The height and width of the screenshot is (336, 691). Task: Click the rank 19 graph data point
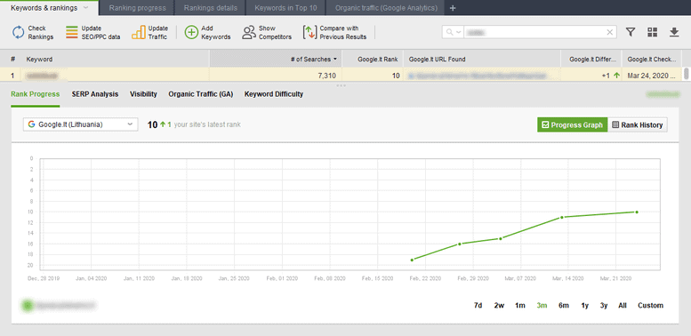pyautogui.click(x=412, y=260)
